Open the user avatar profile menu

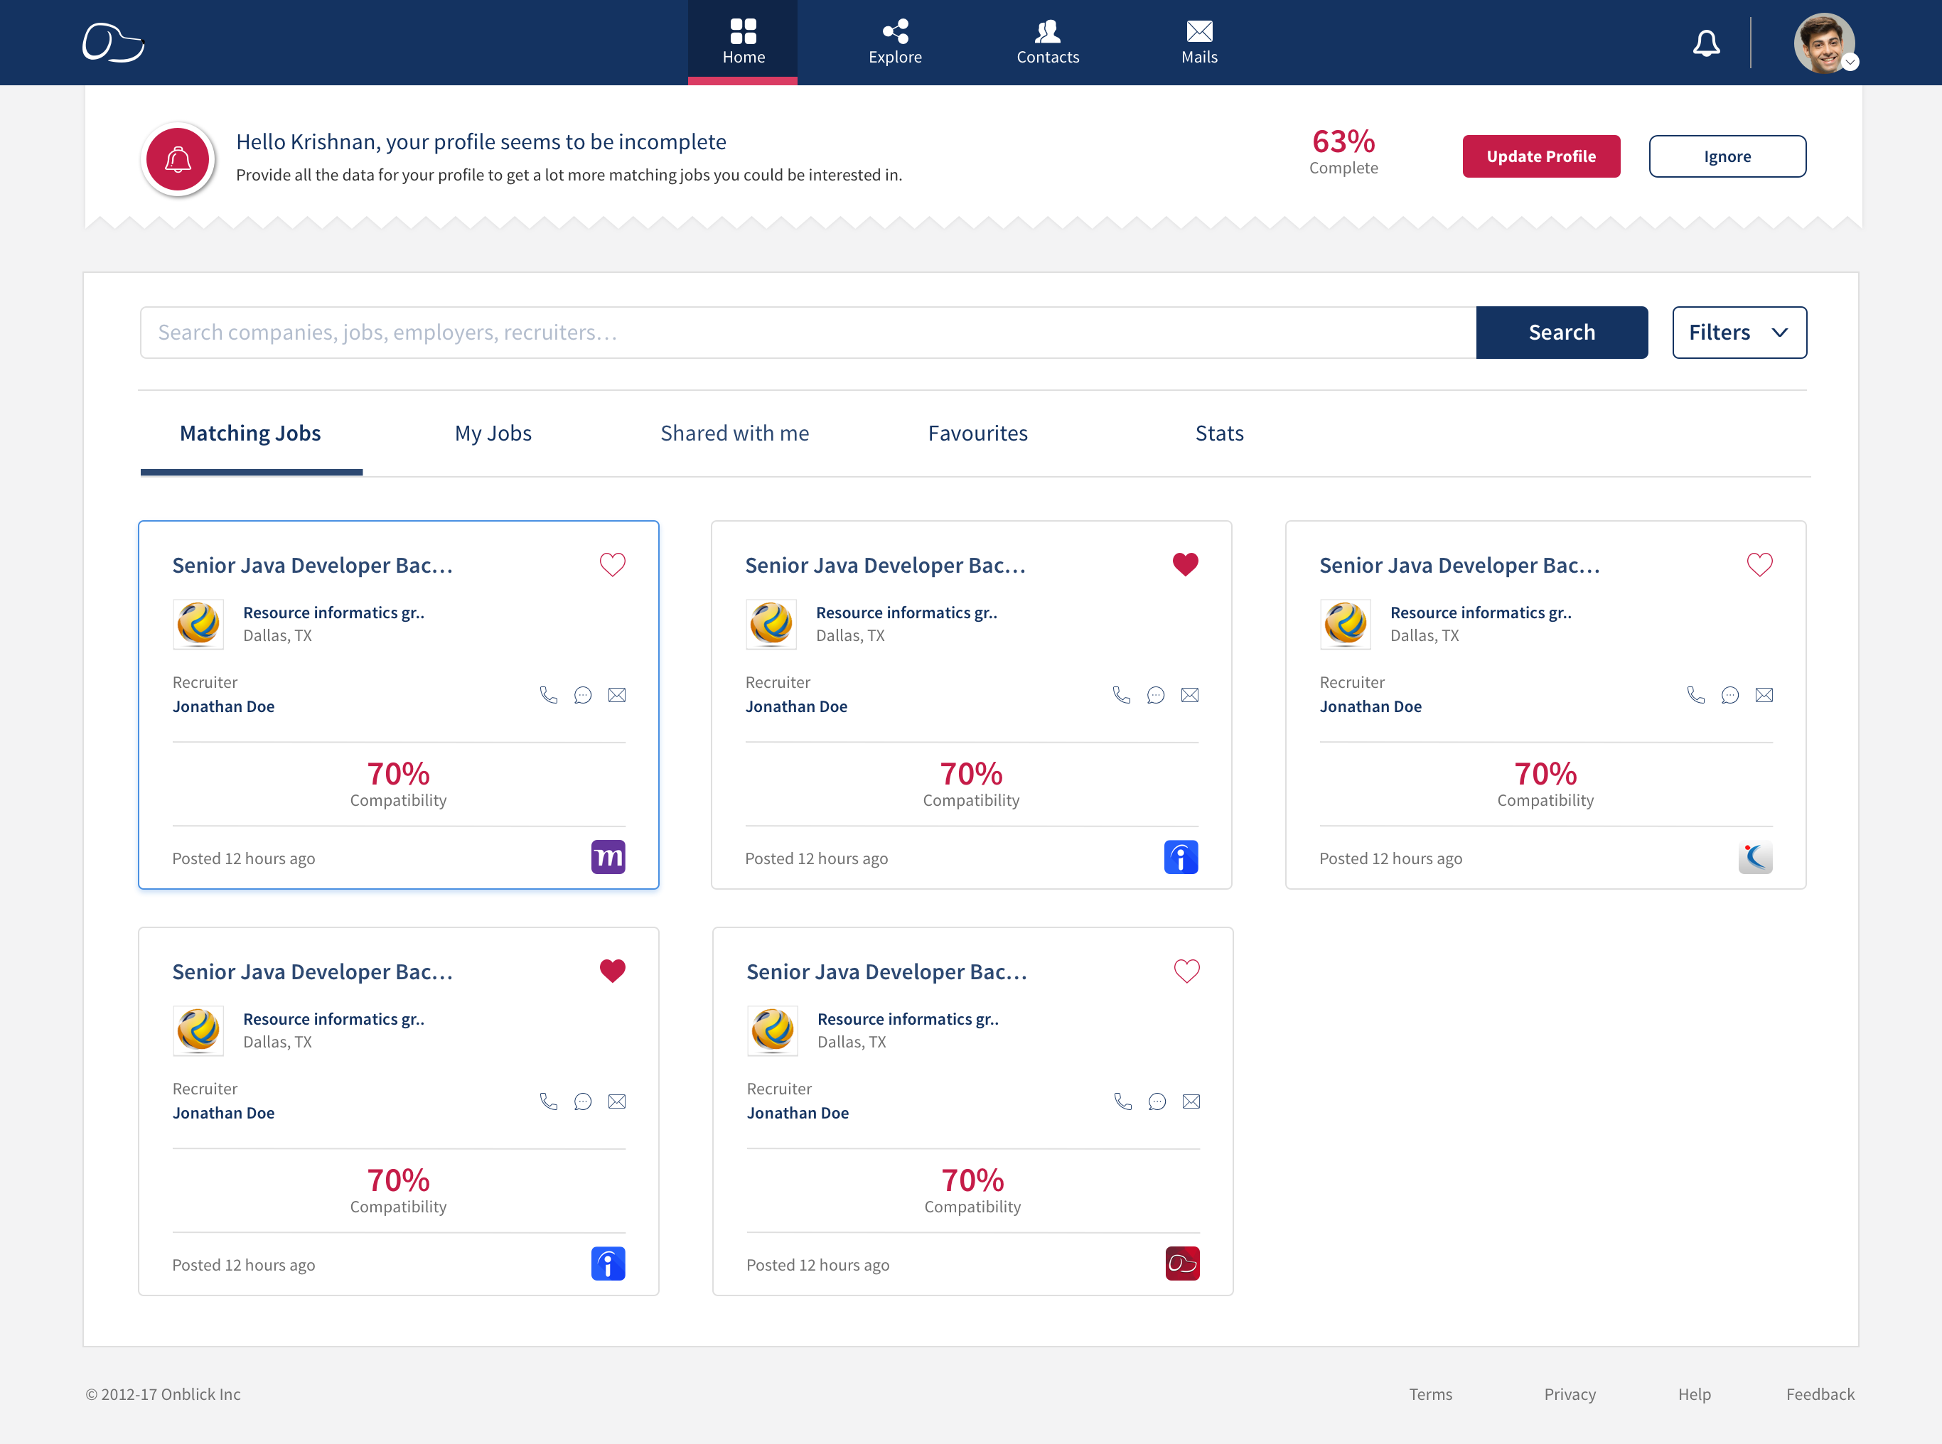(x=1824, y=43)
